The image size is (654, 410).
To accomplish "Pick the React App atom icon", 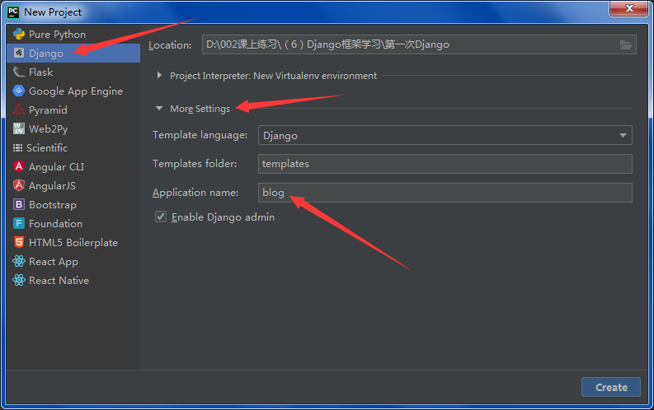I will (19, 261).
